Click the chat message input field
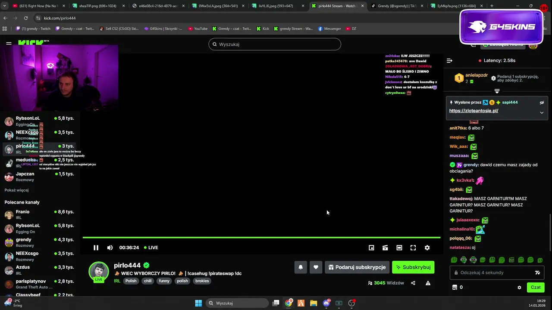The image size is (552, 310). (497, 273)
